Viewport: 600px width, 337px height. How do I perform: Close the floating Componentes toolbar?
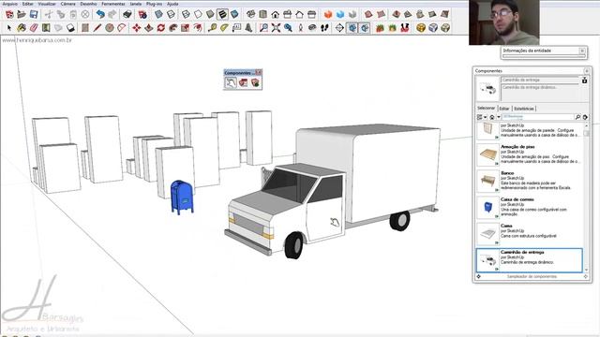click(259, 72)
